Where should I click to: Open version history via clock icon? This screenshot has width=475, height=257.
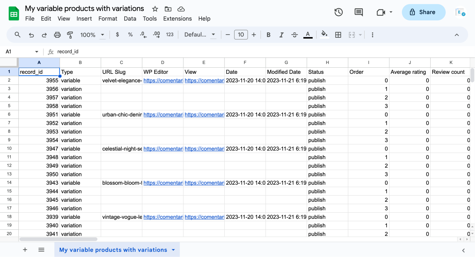point(338,12)
